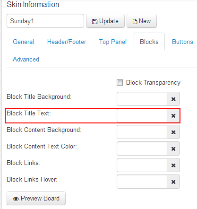Clear the Block Content Text Color value
This screenshot has height=209, width=197.
[173, 148]
